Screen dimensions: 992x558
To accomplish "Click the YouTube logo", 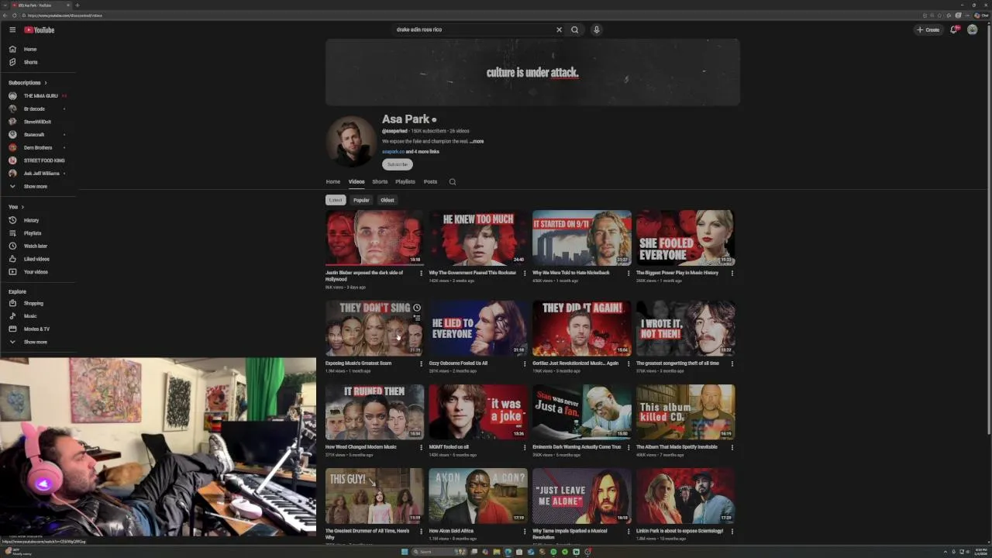I will coord(39,29).
